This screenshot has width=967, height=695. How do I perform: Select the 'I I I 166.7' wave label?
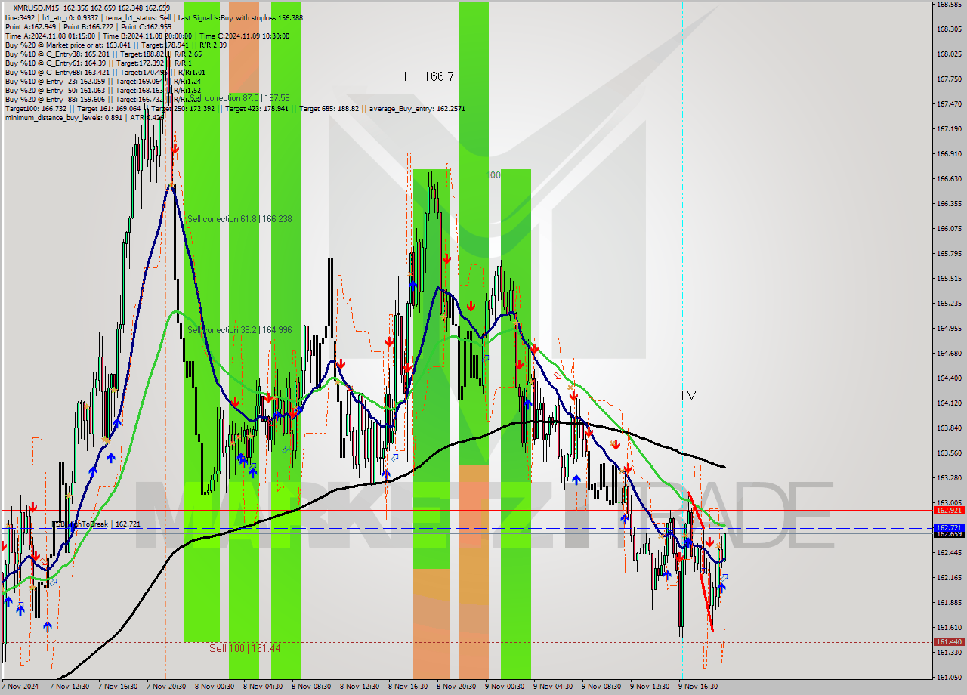click(x=428, y=76)
